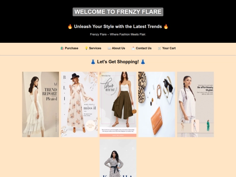Click the shopping bags icon beside Purchase

coord(62,49)
